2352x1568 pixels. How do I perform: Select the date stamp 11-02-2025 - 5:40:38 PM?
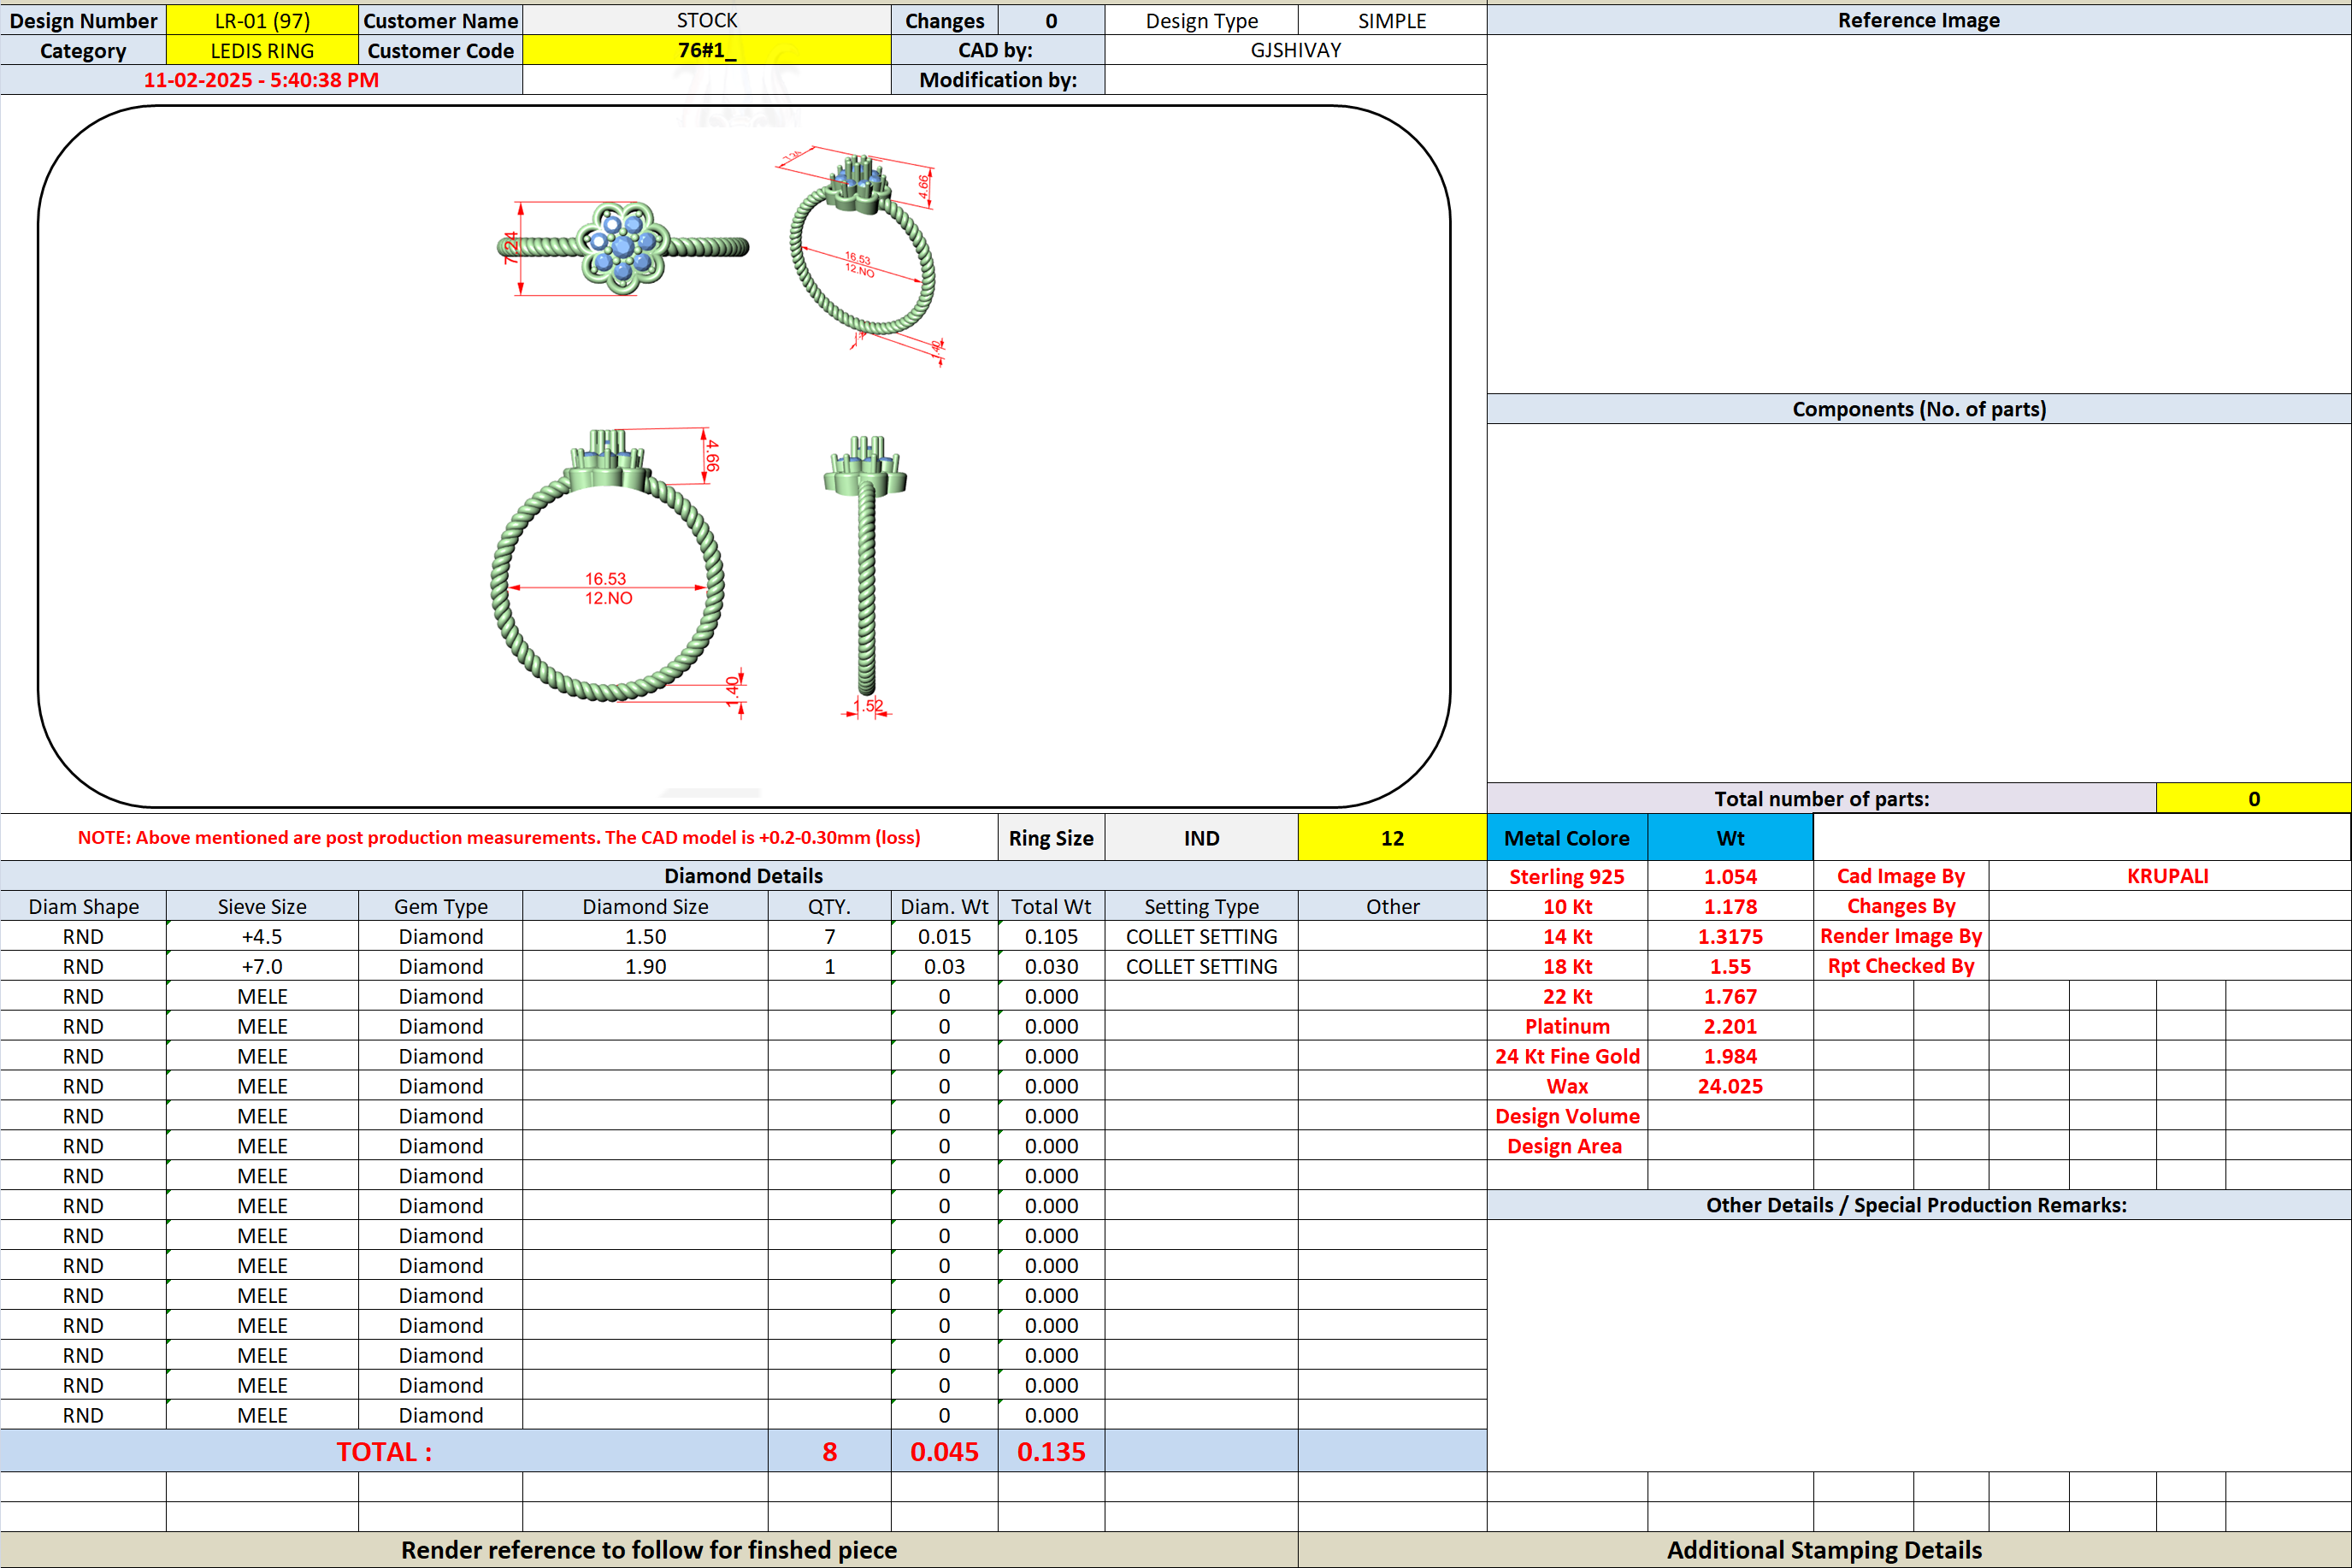pyautogui.click(x=261, y=80)
